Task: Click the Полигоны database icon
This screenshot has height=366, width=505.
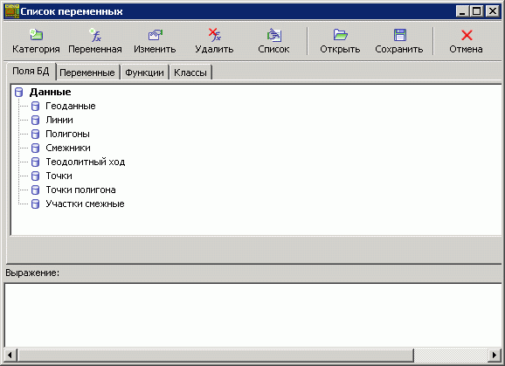Action: (36, 134)
